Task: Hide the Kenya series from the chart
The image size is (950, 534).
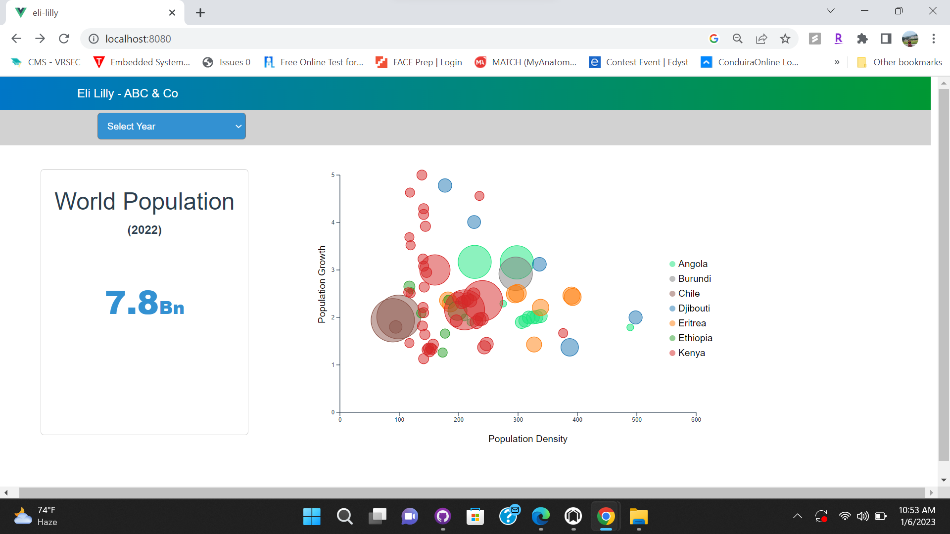Action: [x=691, y=353]
